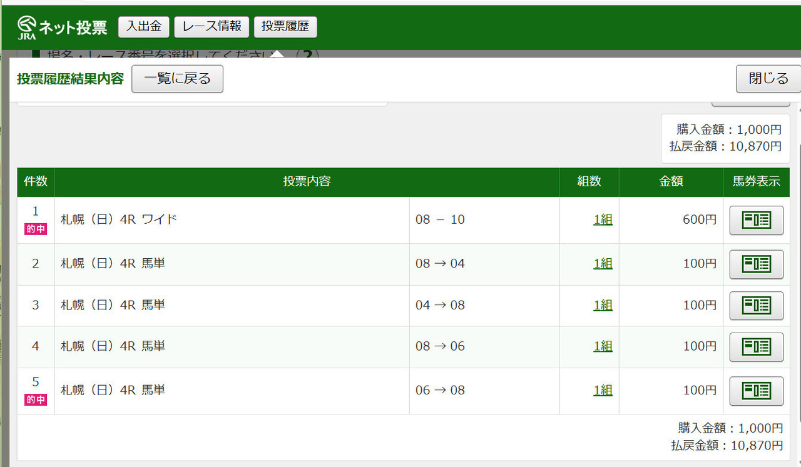Viewport: 801px width, 467px height.
Task: Select the 的中 badge in row 1
Action: click(x=36, y=229)
